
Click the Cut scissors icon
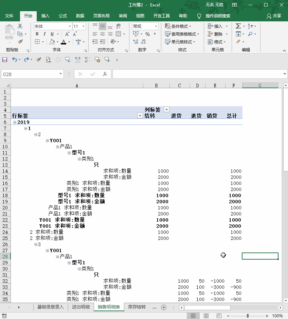coord(20,26)
